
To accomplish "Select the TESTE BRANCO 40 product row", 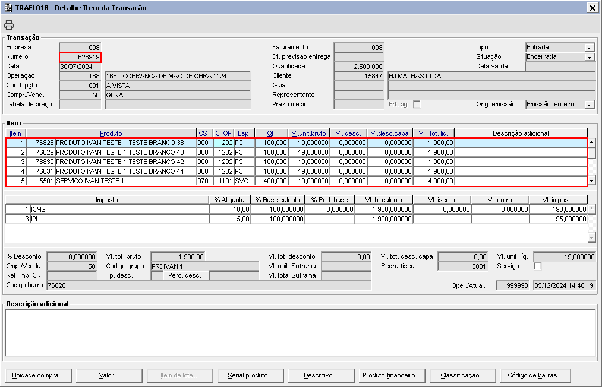I will [x=297, y=152].
